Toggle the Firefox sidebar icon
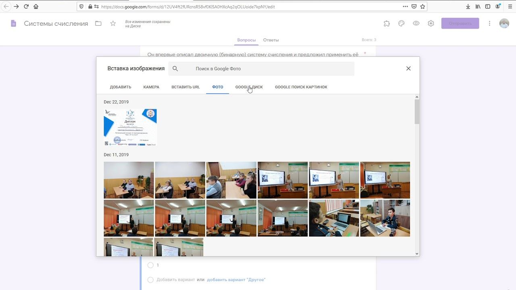The image size is (516, 290). pyautogui.click(x=488, y=6)
